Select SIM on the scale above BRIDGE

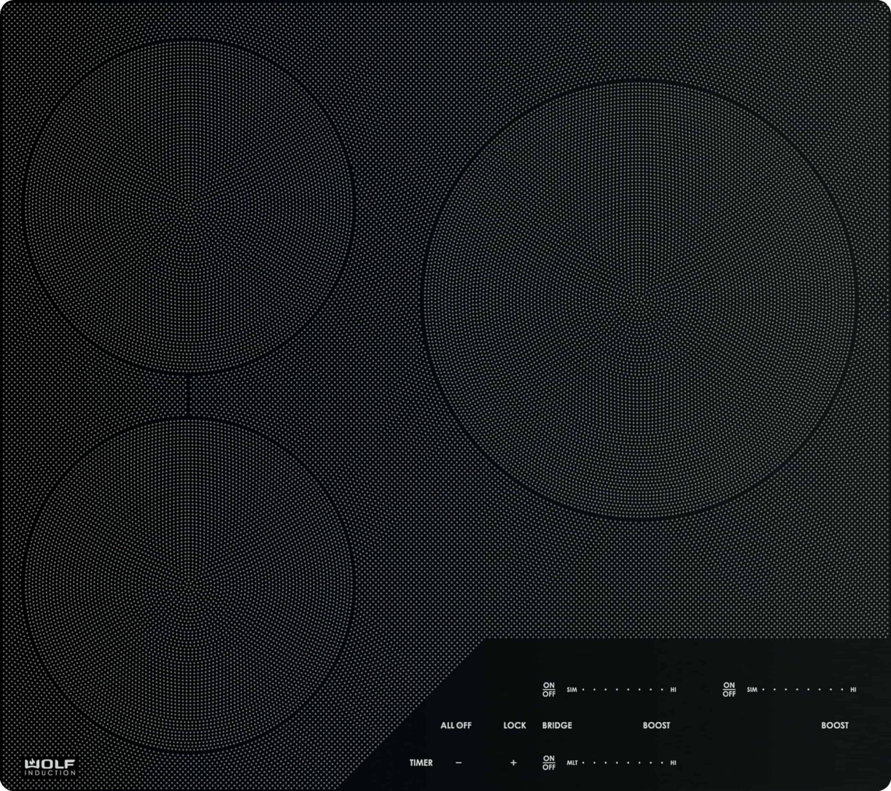tap(572, 690)
